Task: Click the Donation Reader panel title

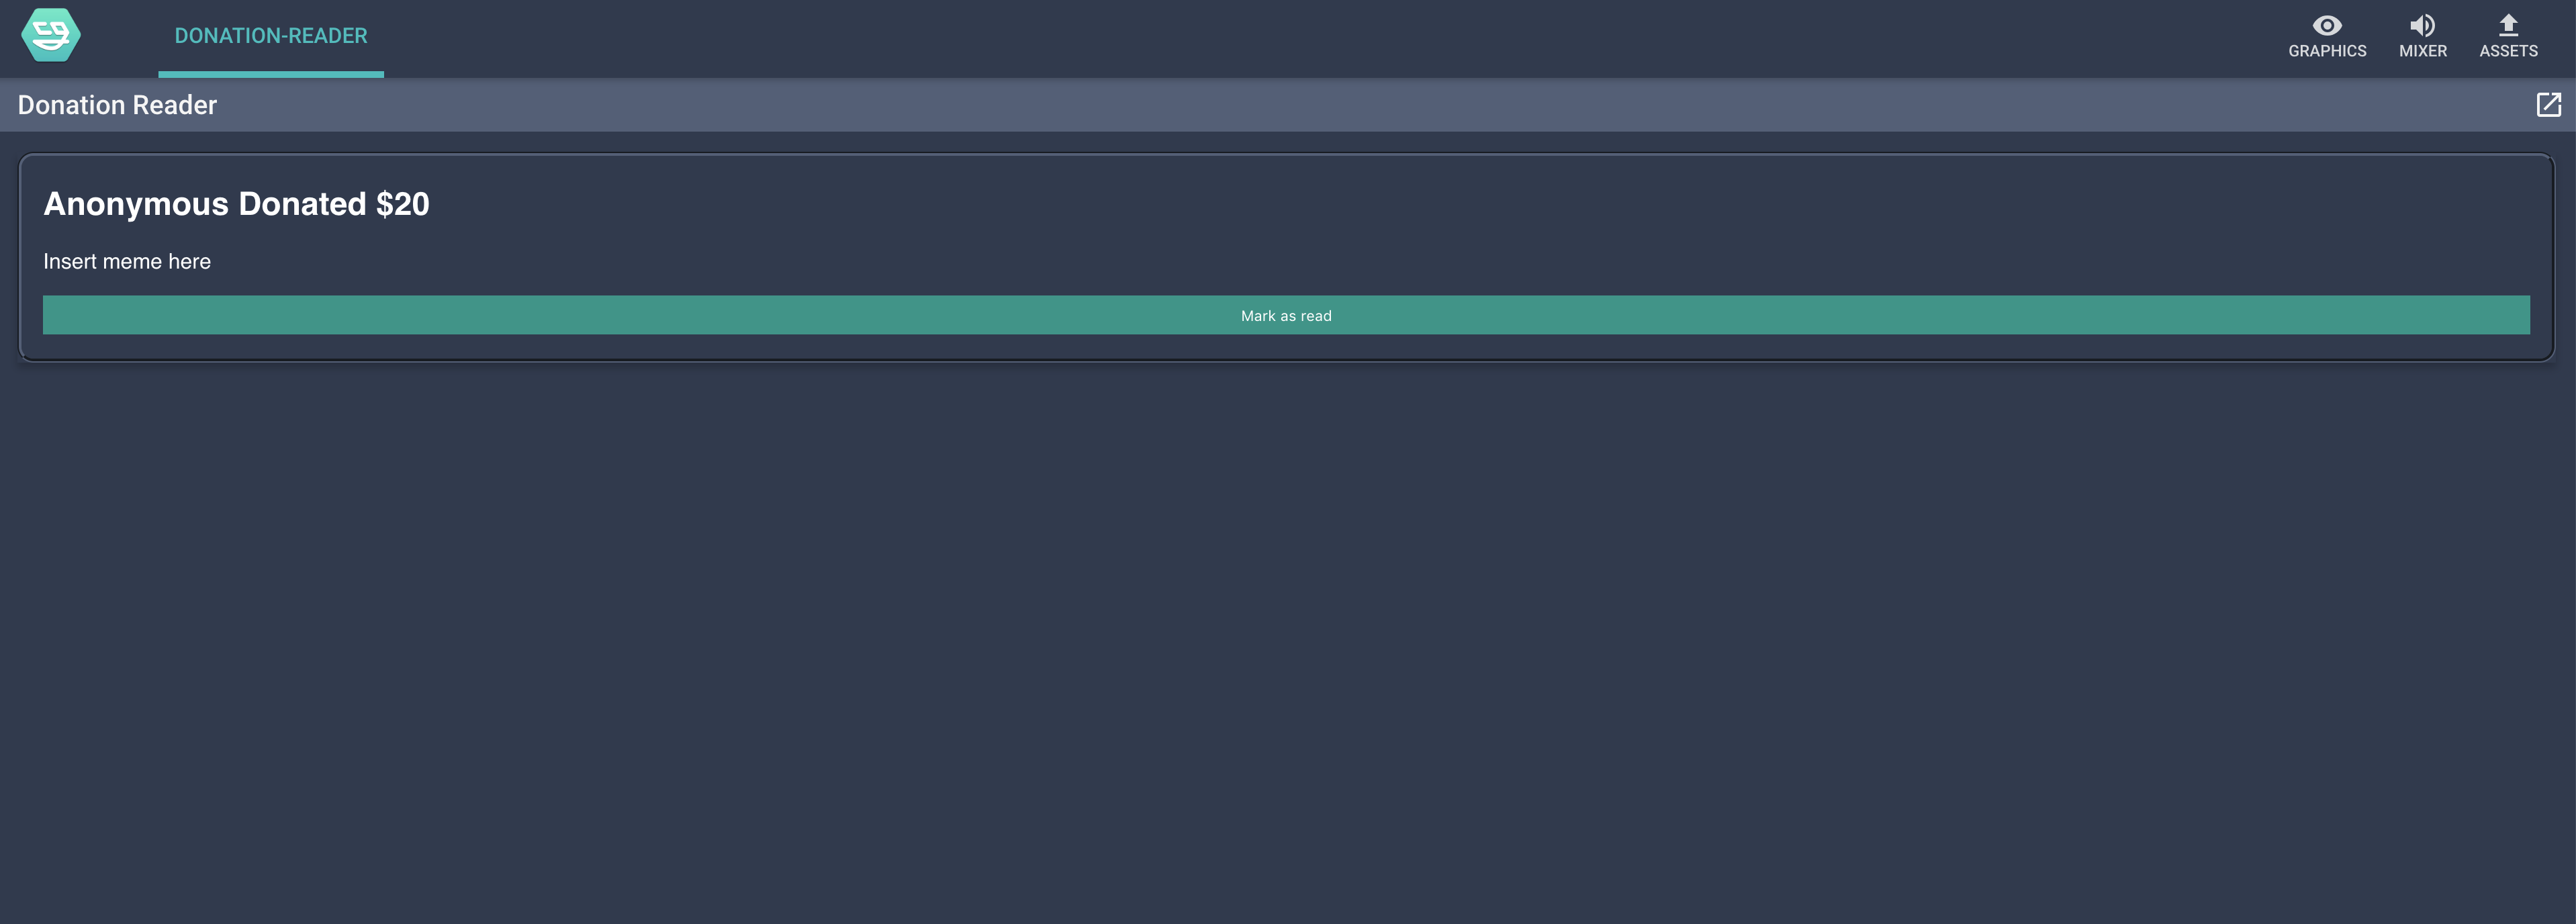Action: pos(117,105)
